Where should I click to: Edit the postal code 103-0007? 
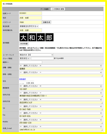[x=61, y=89]
